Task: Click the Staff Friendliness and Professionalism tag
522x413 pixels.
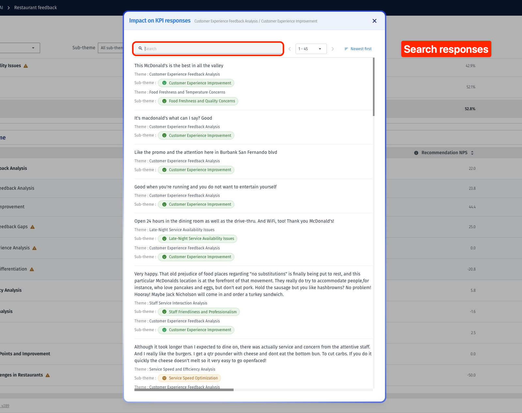Action: (x=199, y=312)
